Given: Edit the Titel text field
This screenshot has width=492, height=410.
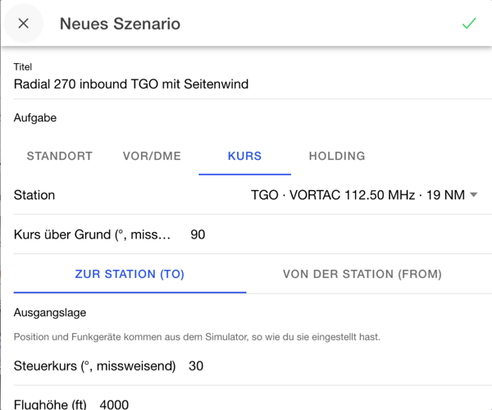Looking at the screenshot, I should tap(253, 84).
